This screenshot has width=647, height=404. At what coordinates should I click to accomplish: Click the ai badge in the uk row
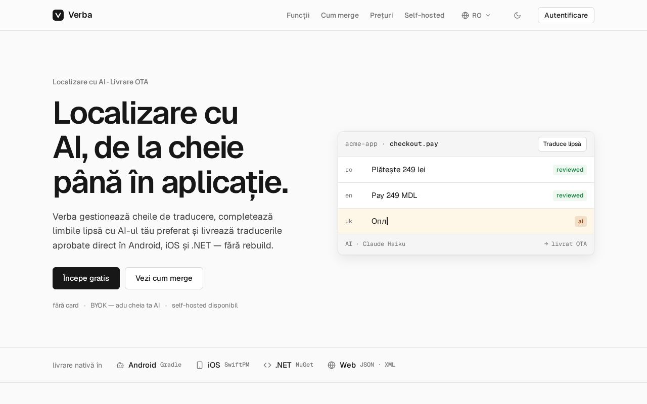pyautogui.click(x=581, y=221)
